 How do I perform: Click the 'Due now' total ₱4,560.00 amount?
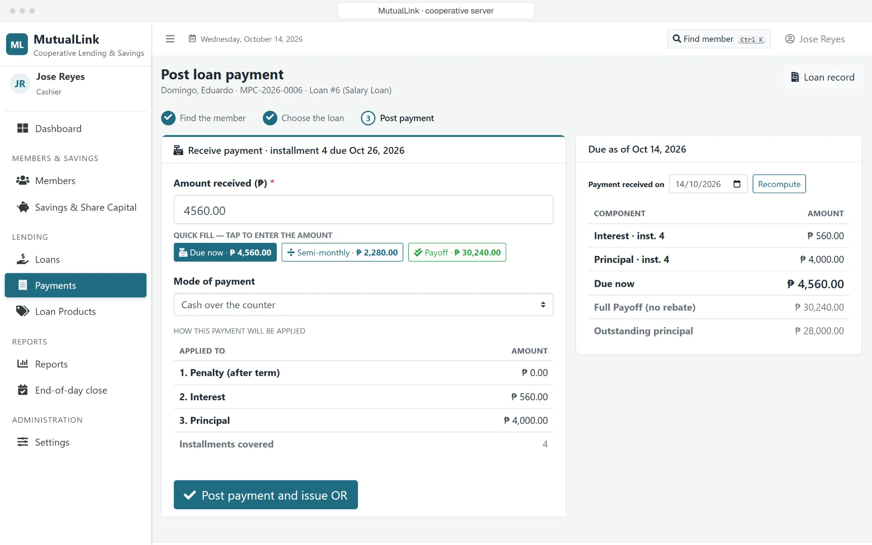click(x=815, y=284)
